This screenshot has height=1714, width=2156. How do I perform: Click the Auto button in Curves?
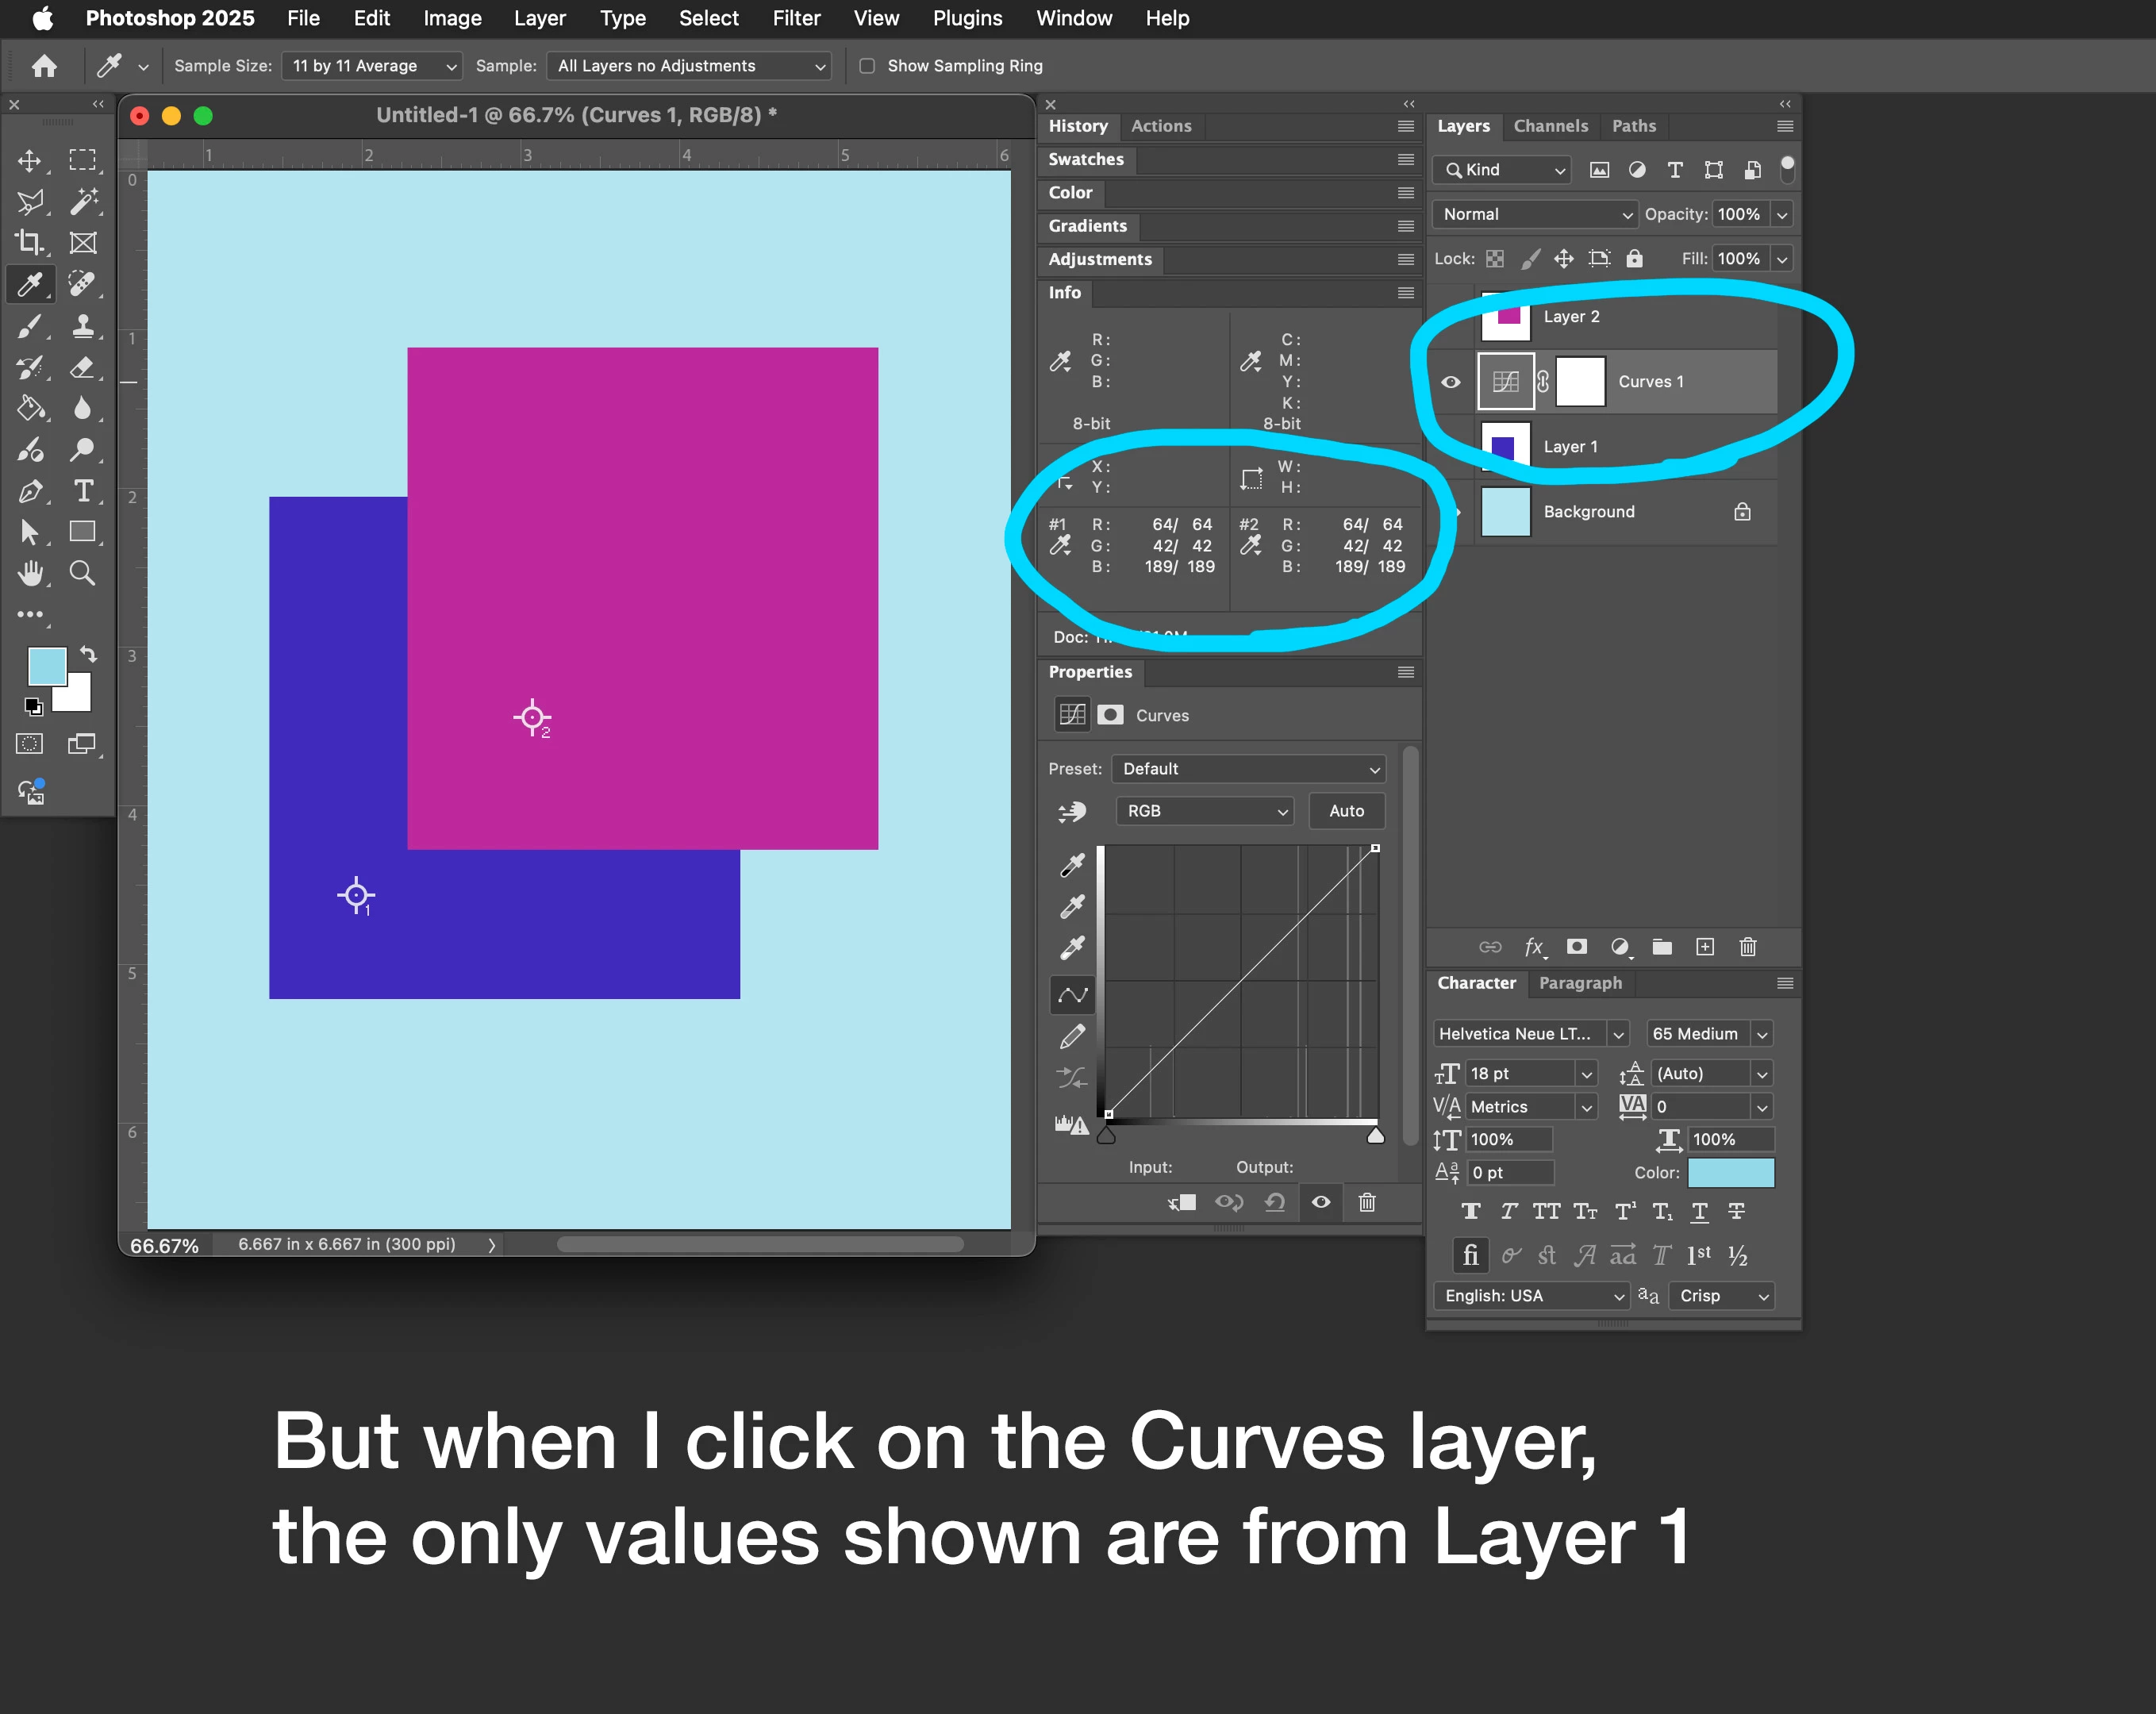point(1346,811)
